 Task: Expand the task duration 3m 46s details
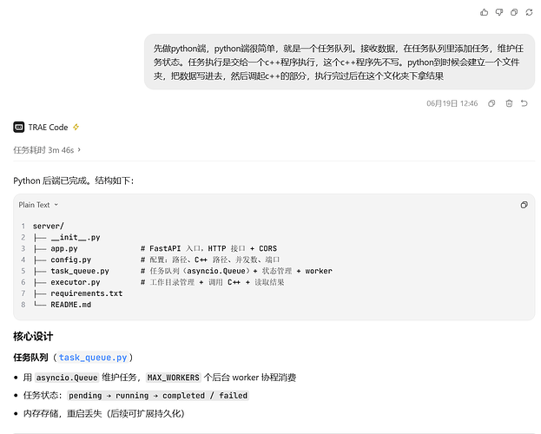click(47, 150)
